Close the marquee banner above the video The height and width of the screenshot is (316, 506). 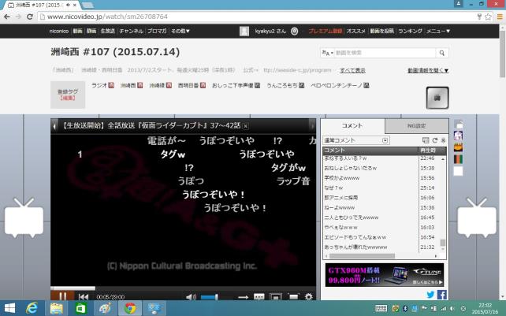coord(246,126)
